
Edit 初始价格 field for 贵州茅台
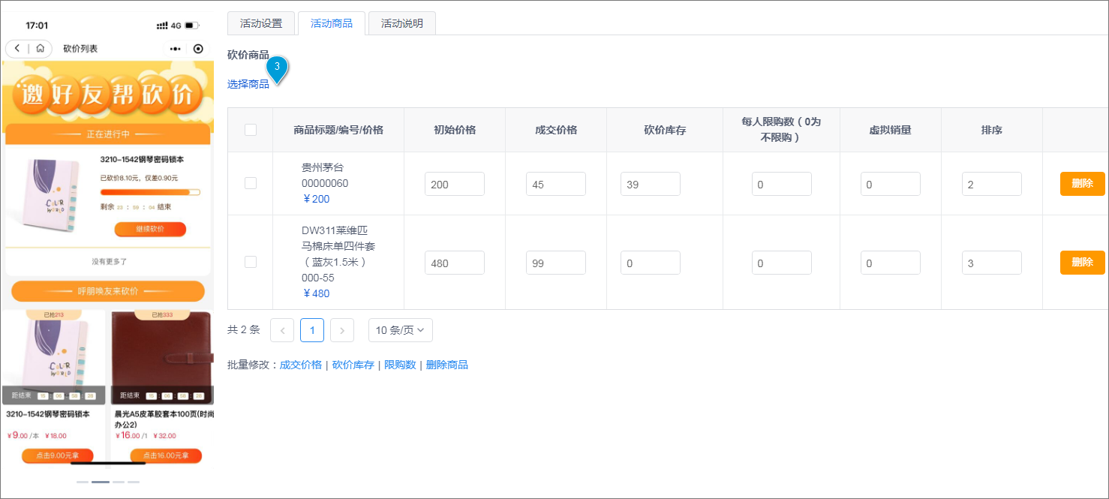coord(455,184)
